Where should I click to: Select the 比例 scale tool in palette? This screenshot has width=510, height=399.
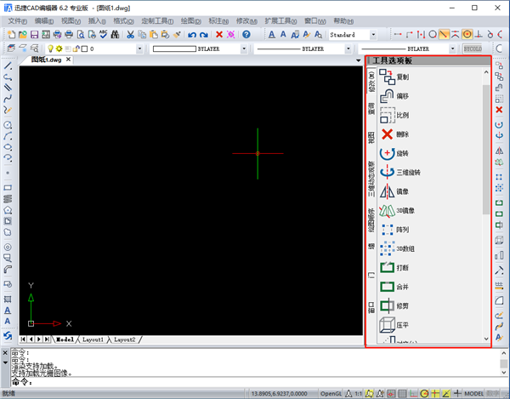pos(394,115)
